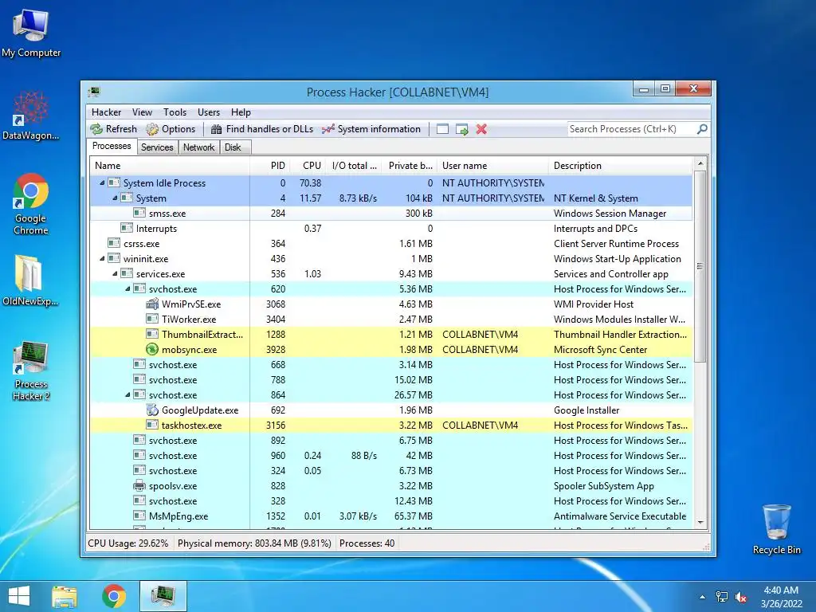
Task: Click the 26.57 MB private bytes cell
Action: tap(414, 395)
